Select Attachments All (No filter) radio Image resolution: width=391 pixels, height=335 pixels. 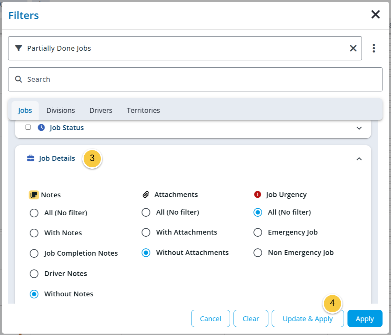pos(146,212)
